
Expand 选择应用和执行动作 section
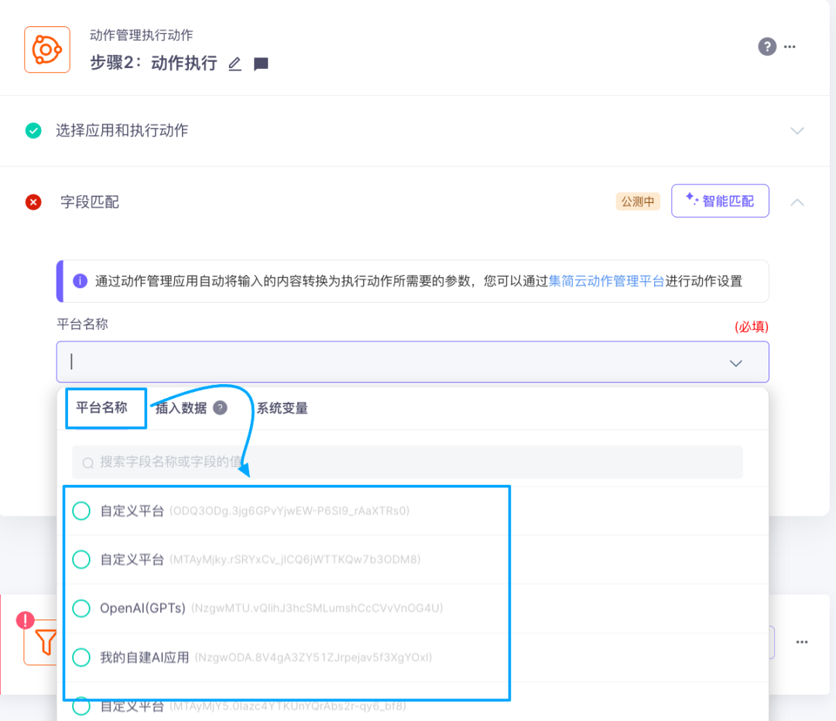[x=797, y=131]
